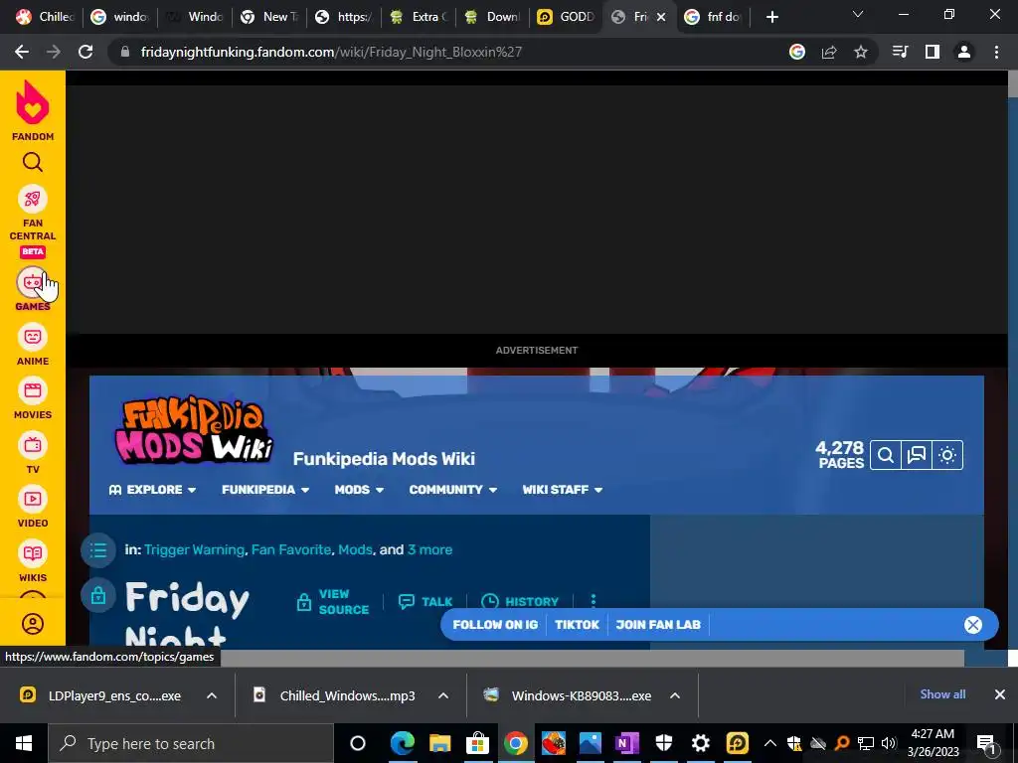Open the Fandom home logo
Viewport: 1018px width, 763px height.
pos(33,110)
